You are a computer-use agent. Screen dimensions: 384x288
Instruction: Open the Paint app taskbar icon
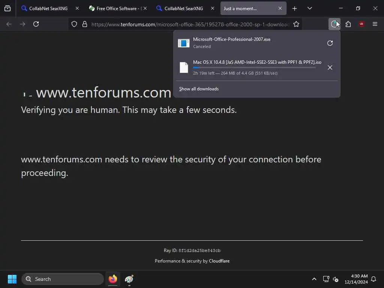(x=129, y=279)
